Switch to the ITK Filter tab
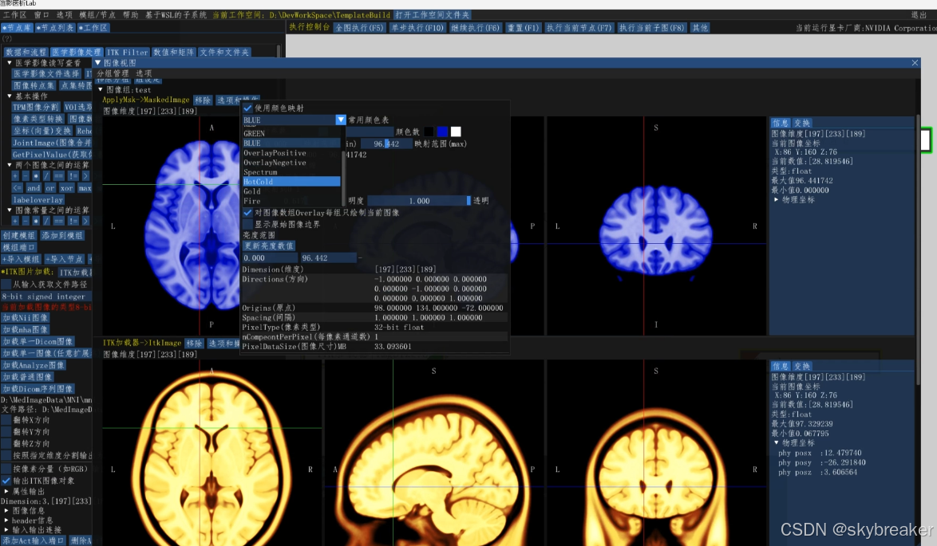 (x=127, y=53)
